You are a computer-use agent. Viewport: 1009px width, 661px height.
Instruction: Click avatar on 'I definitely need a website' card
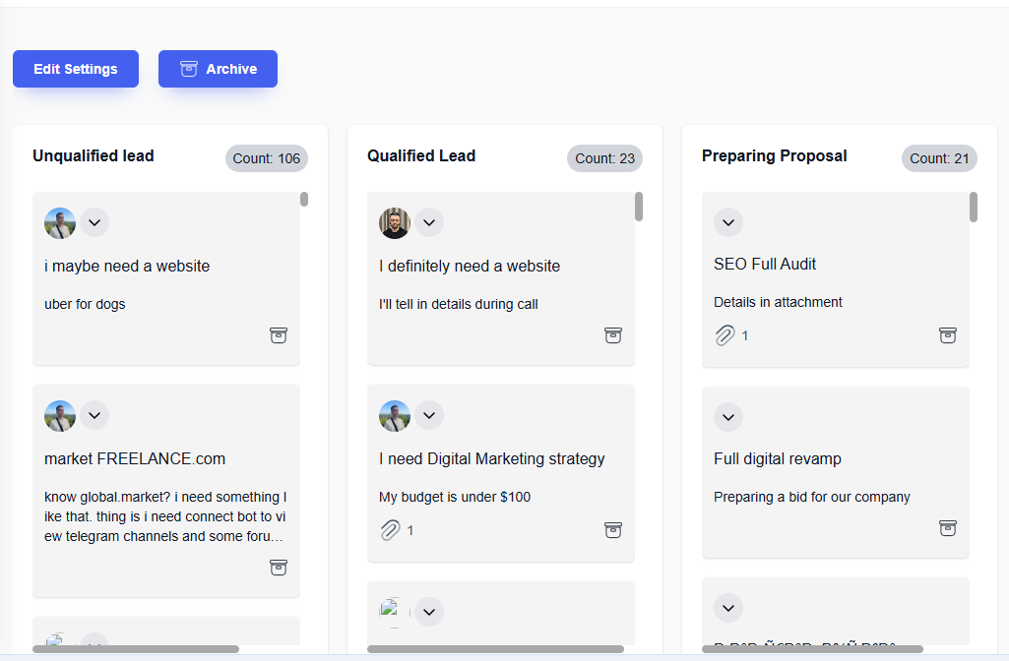click(395, 222)
